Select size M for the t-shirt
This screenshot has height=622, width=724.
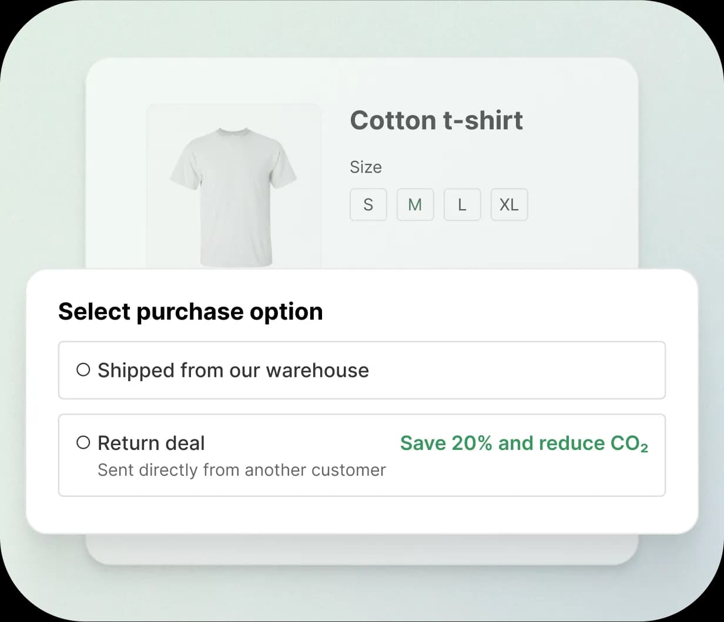[x=415, y=204]
